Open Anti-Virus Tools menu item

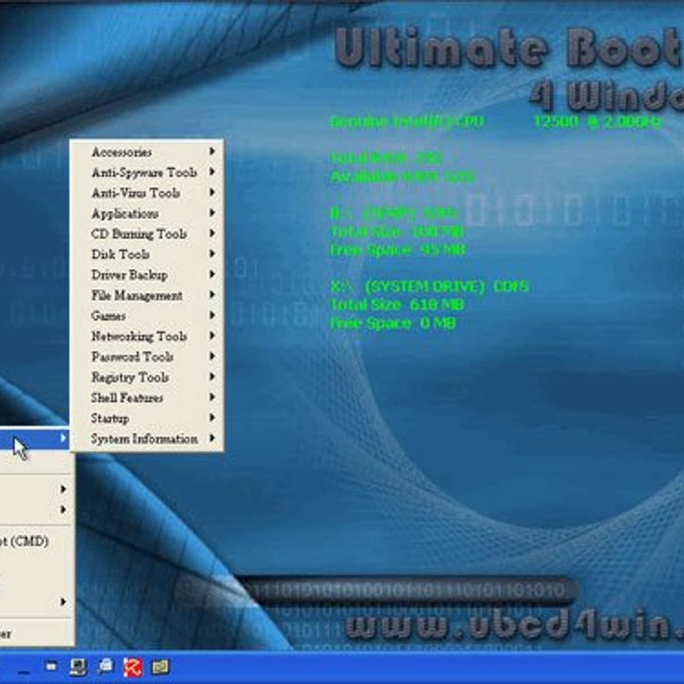point(136,193)
